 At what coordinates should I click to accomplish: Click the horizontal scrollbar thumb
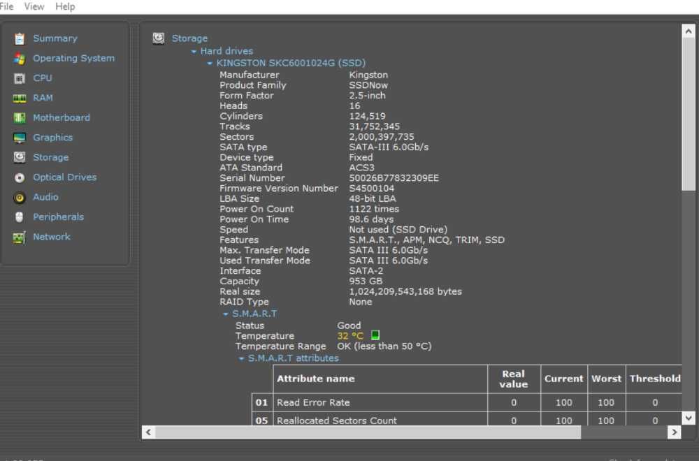pos(368,432)
